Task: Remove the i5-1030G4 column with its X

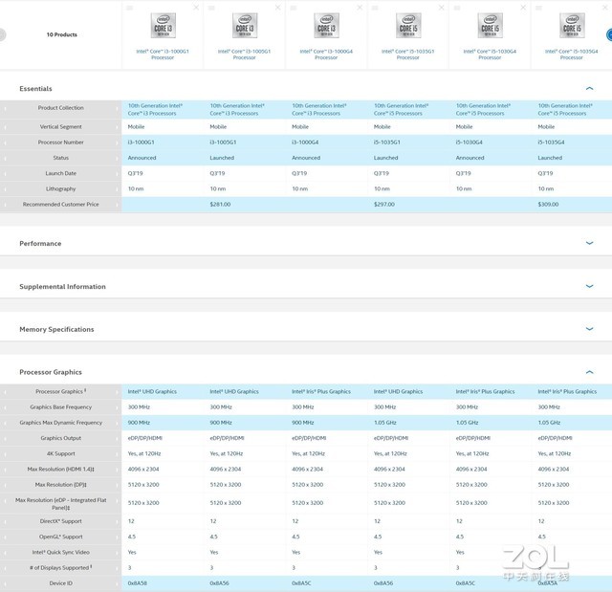Action: click(x=523, y=8)
